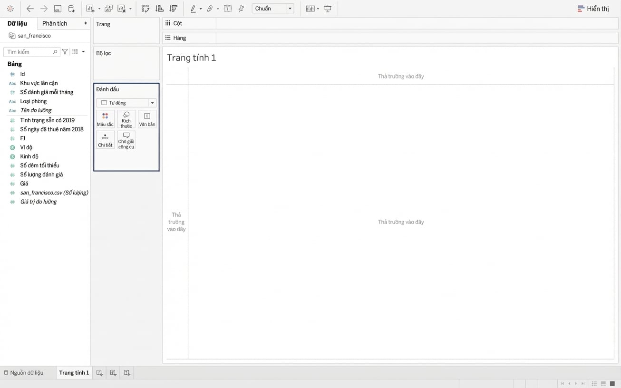Start presentation mode screen icon
The image size is (621, 388).
tap(328, 9)
